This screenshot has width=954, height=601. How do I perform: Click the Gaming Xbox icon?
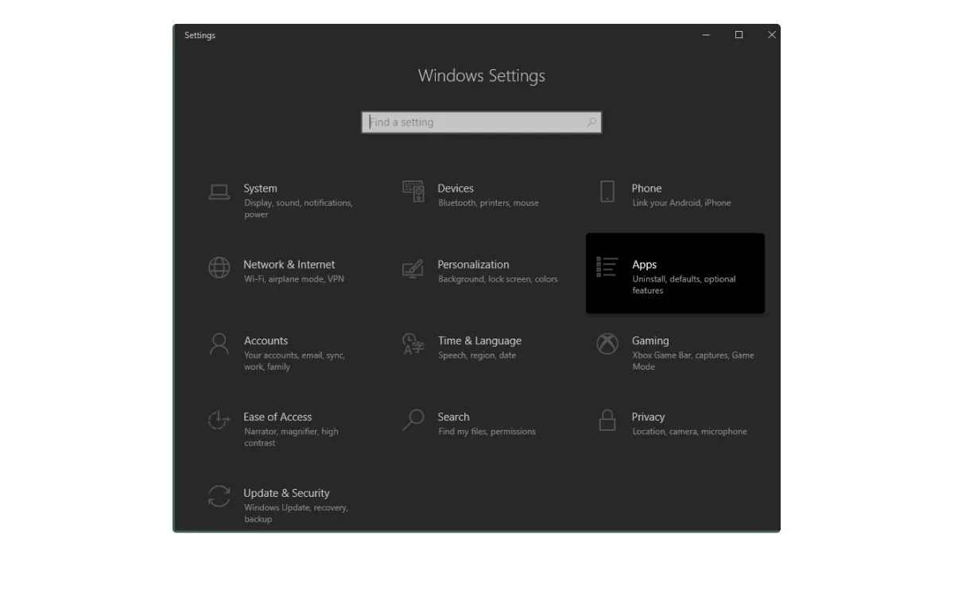tap(607, 344)
